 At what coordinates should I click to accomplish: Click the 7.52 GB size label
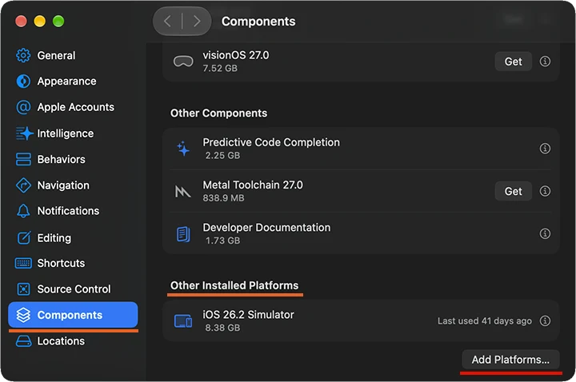point(220,68)
